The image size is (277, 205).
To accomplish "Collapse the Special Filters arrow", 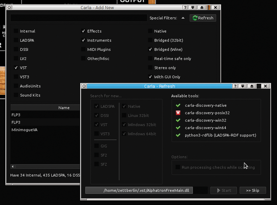I will pos(183,18).
